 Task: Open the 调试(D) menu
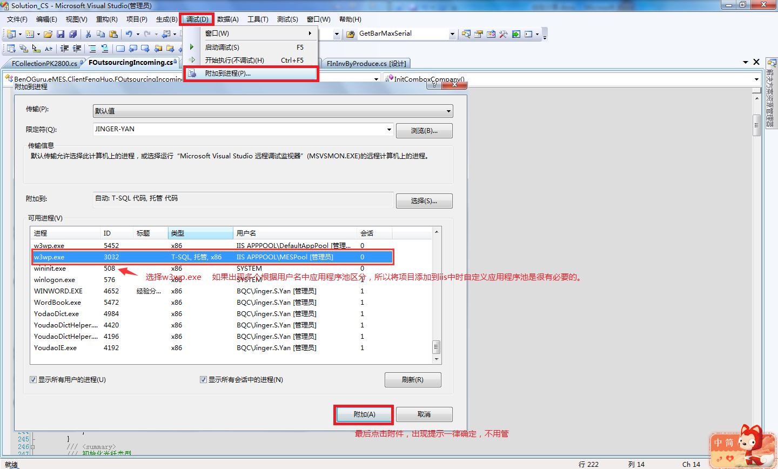tap(197, 19)
